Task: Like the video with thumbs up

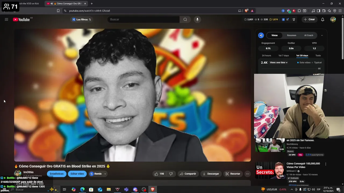Action: coord(159,174)
